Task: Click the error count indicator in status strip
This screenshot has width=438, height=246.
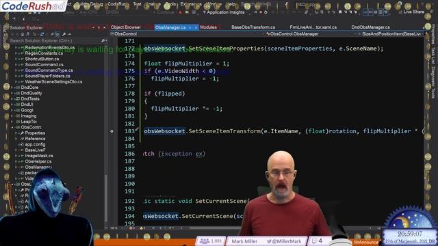Action: pyautogui.click(x=132, y=228)
